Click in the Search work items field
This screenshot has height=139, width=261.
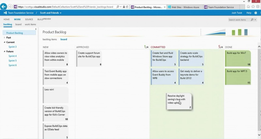[x=239, y=20]
